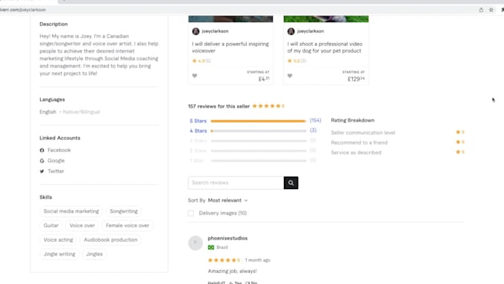
Task: Click phoenixestudios reviewer avatar
Action: [196, 242]
